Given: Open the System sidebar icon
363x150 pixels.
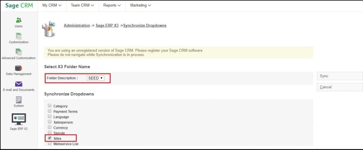Looking at the screenshot, I should [18, 100].
